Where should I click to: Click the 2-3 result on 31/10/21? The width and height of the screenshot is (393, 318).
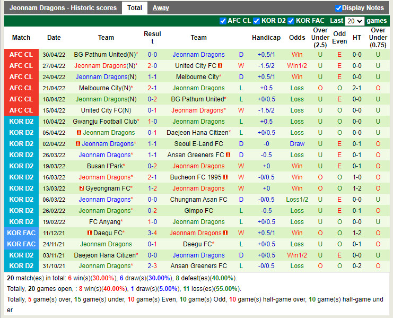pyautogui.click(x=152, y=266)
